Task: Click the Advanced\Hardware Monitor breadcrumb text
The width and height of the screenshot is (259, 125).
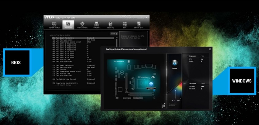Action: click(60, 35)
